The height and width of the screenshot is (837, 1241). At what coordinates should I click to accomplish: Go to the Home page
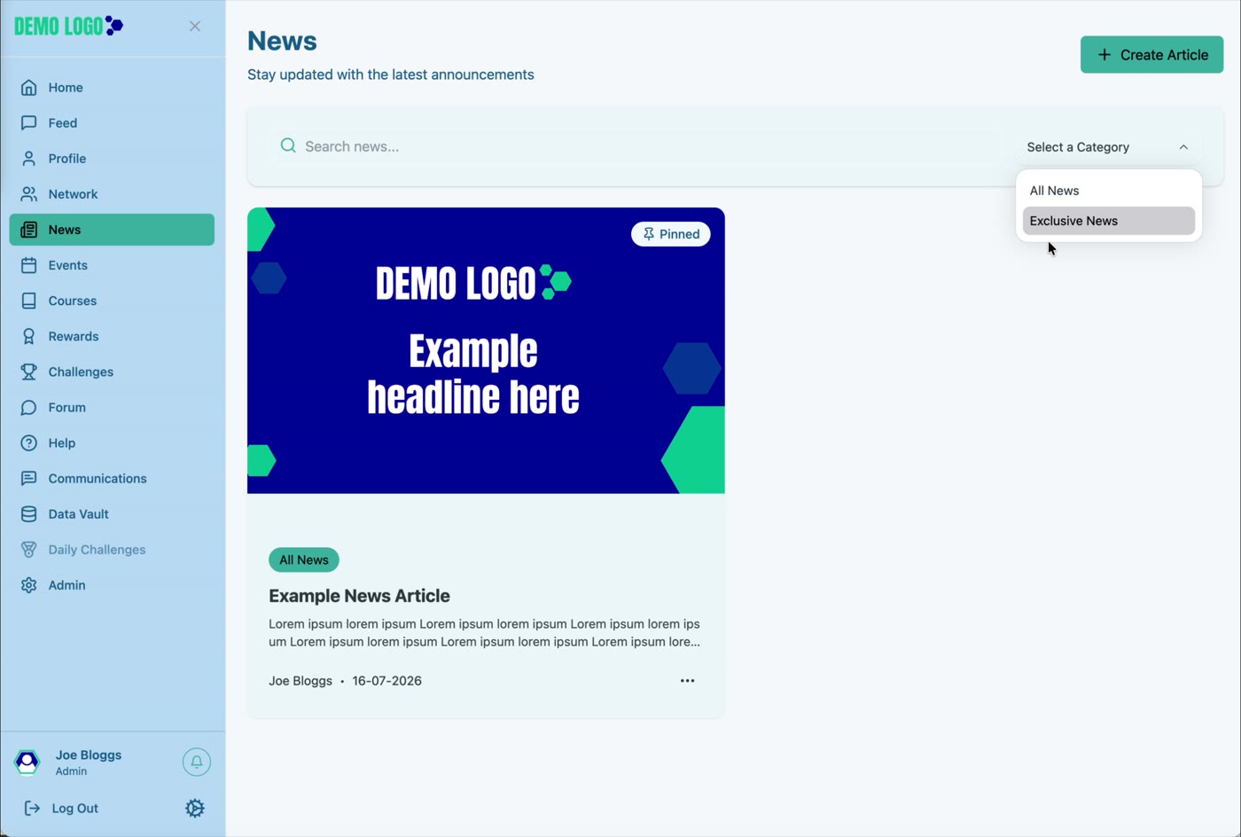coord(112,88)
